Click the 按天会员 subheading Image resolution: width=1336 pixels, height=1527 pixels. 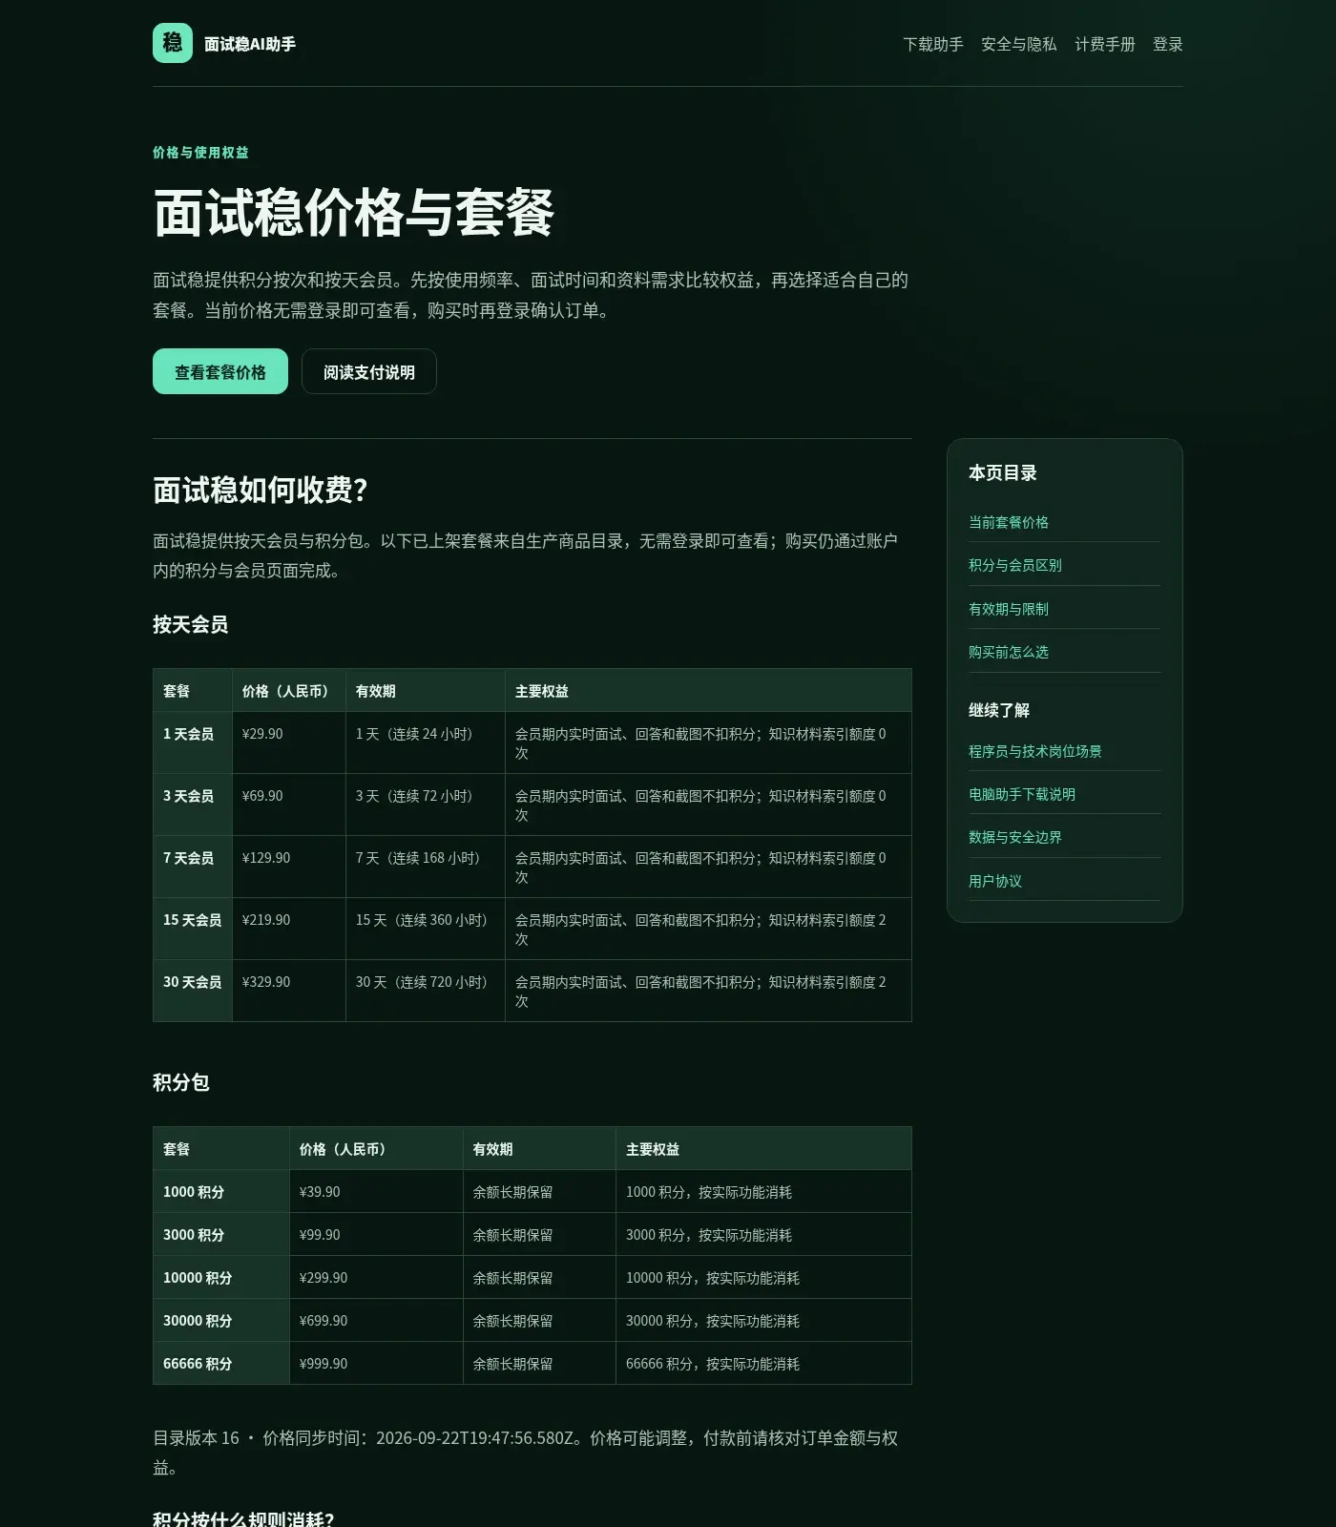coord(191,624)
